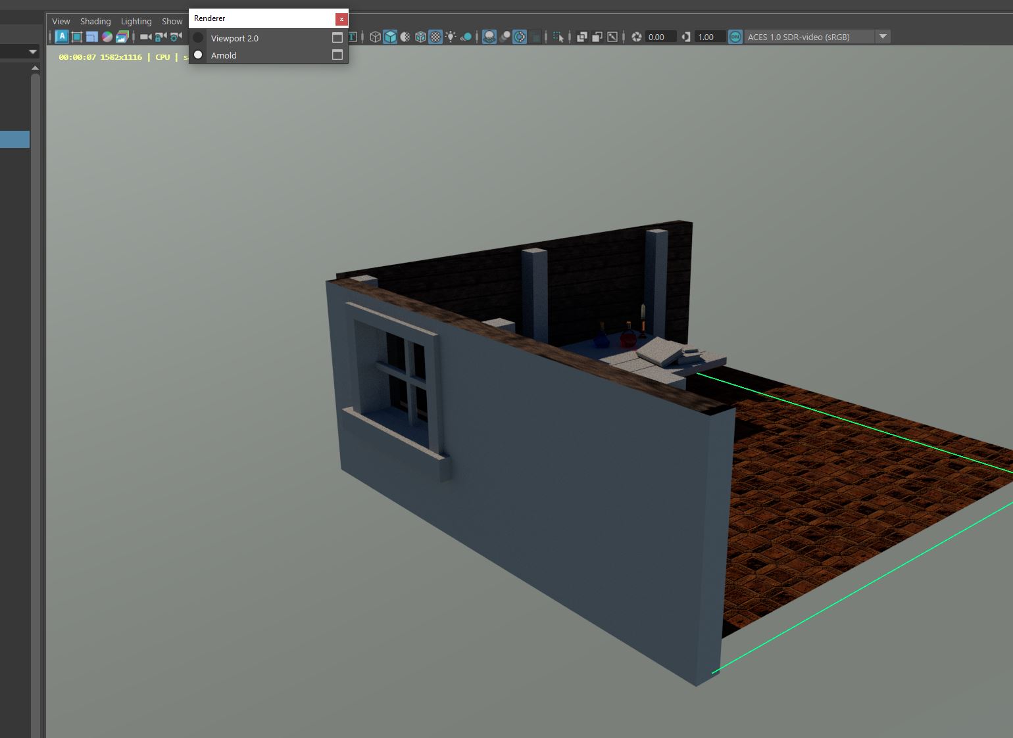1013x738 pixels.
Task: Select highlighted blue row in left panel
Action: point(14,139)
